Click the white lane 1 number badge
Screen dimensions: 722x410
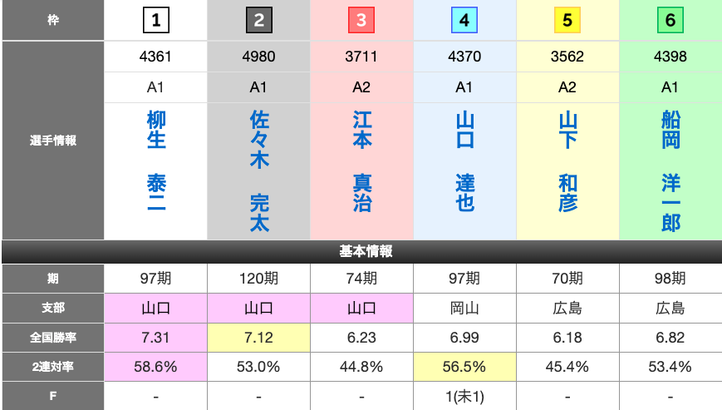coord(155,20)
